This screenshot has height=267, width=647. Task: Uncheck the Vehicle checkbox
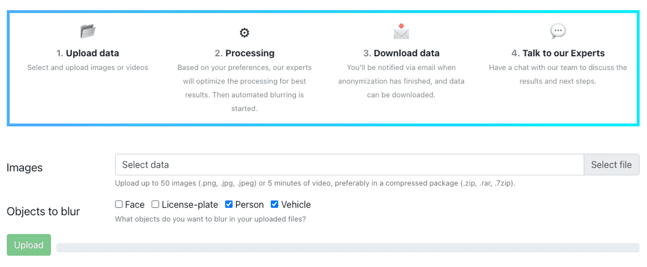[274, 204]
